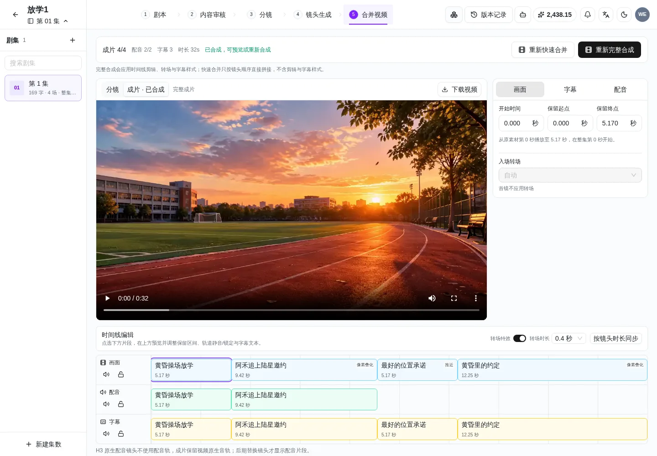
Task: Switch language with translate icon
Action: (x=606, y=15)
